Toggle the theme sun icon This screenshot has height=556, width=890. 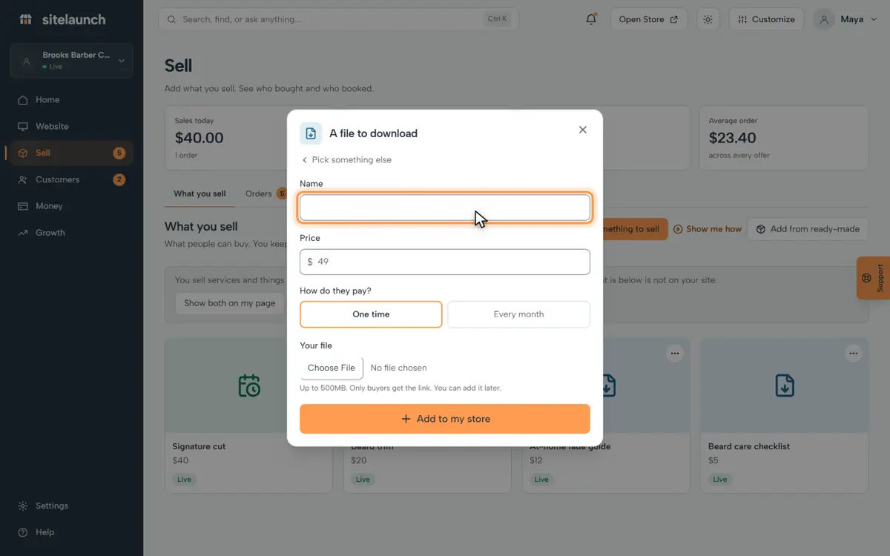point(708,19)
